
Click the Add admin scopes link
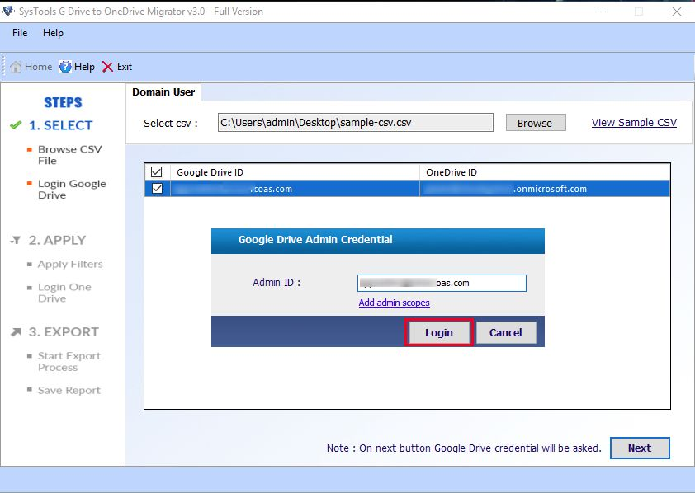coord(394,303)
